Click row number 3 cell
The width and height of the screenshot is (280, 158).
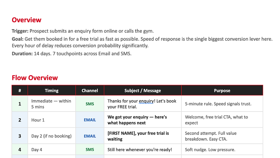[x=20, y=136]
